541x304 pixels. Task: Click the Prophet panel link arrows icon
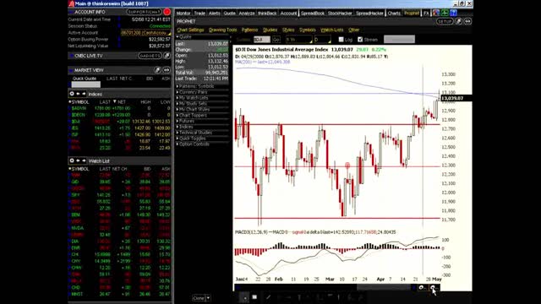[467, 21]
